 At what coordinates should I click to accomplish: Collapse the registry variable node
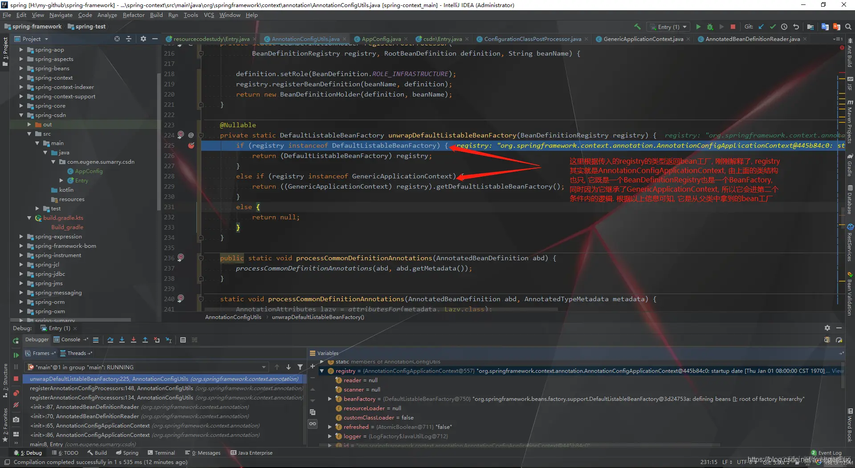[322, 371]
